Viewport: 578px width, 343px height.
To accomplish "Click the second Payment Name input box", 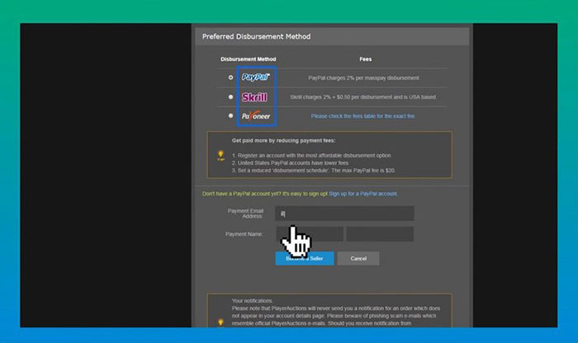I will point(380,234).
